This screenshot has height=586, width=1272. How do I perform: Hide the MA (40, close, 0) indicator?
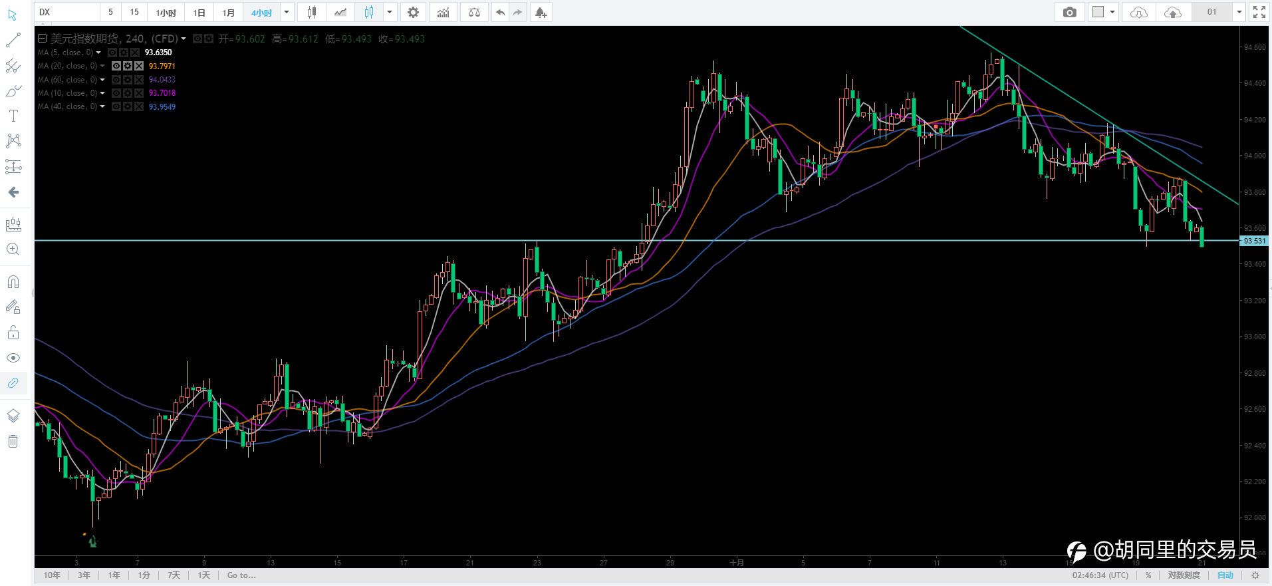click(x=116, y=106)
